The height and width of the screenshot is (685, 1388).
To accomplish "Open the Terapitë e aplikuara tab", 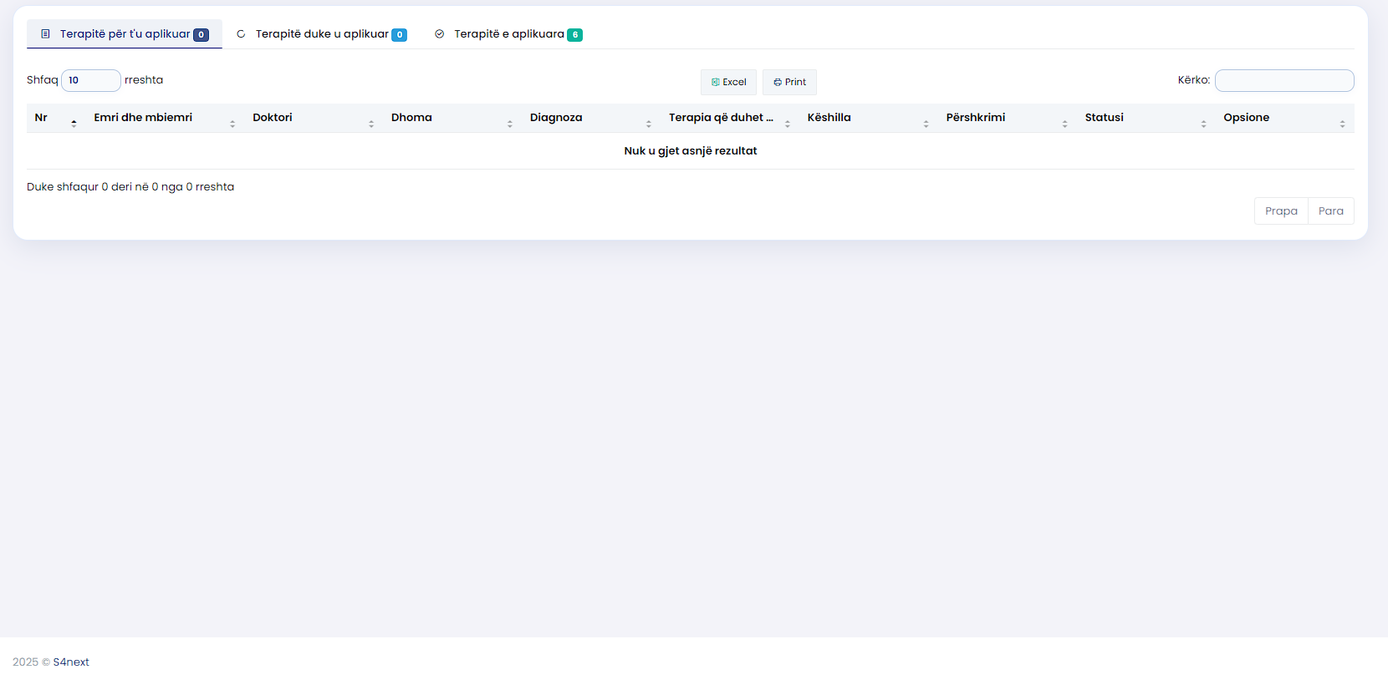I will tap(509, 34).
